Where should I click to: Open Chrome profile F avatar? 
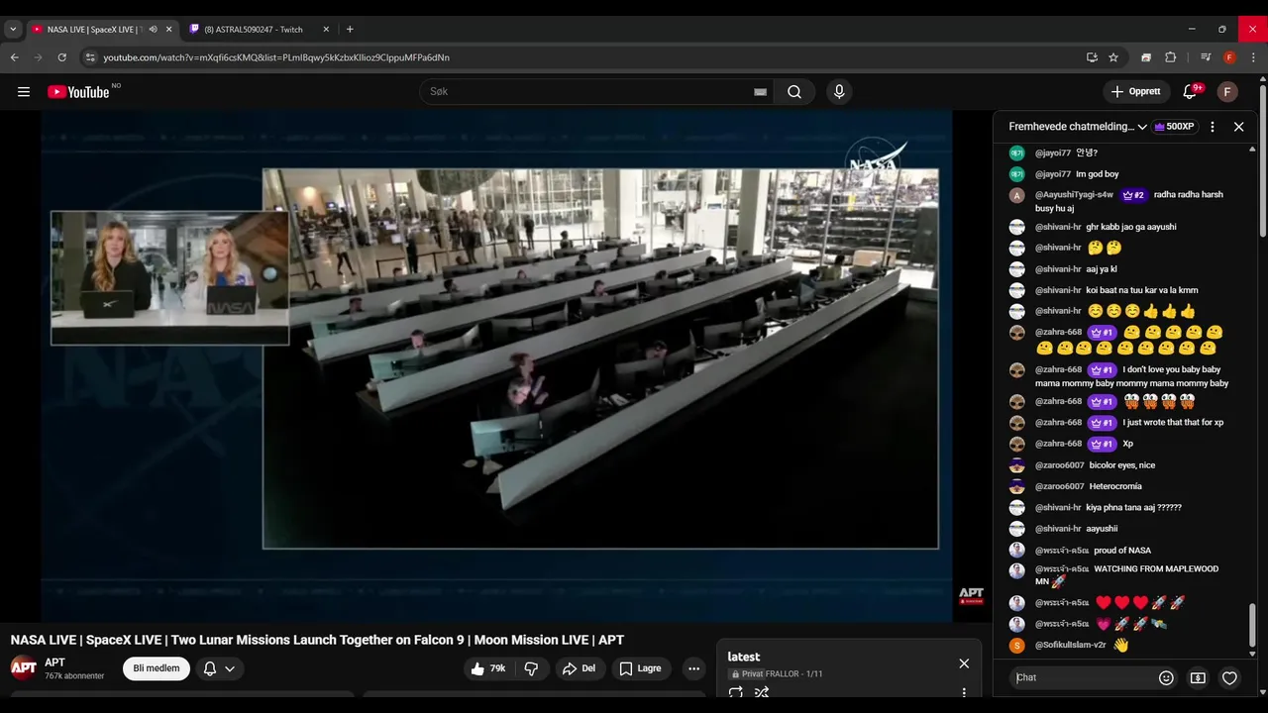(x=1229, y=57)
